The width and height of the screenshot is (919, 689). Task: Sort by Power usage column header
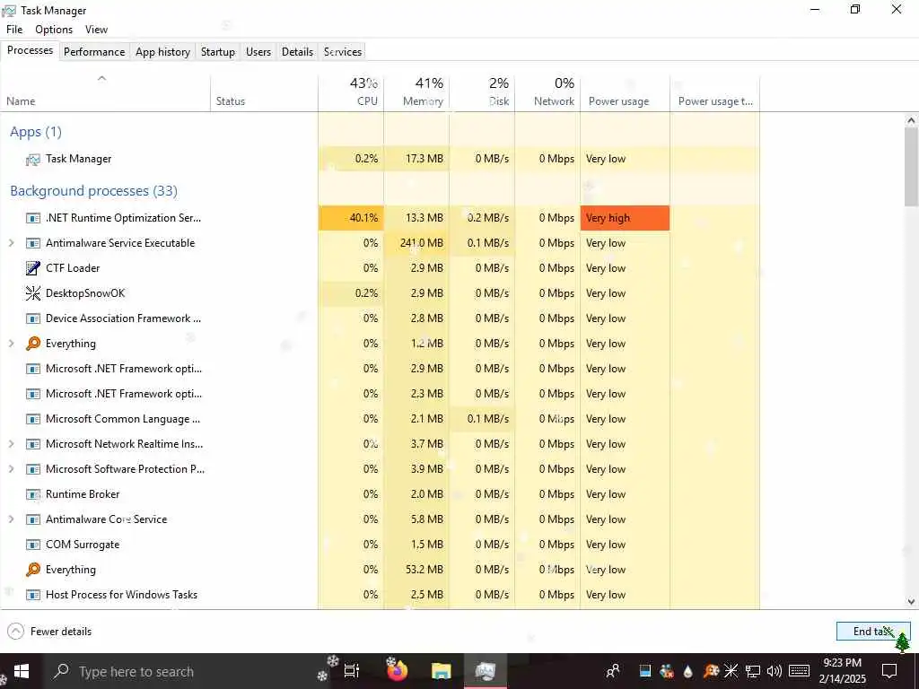coord(625,93)
